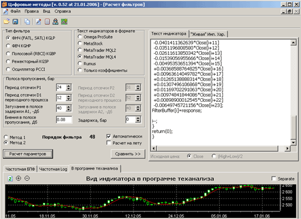Click code pane scroll left arrow
The height and width of the screenshot is (219, 301).
(x=154, y=148)
